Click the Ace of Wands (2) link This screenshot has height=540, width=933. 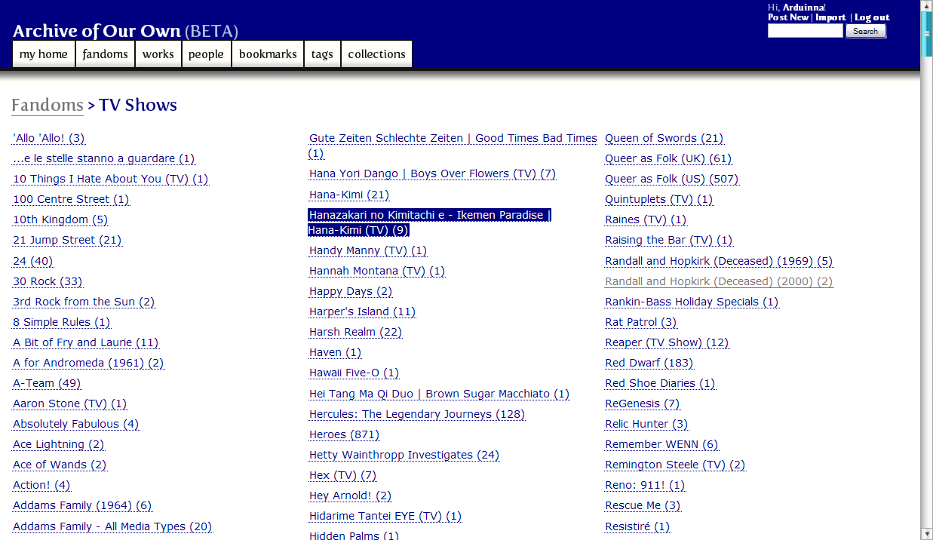click(x=60, y=465)
